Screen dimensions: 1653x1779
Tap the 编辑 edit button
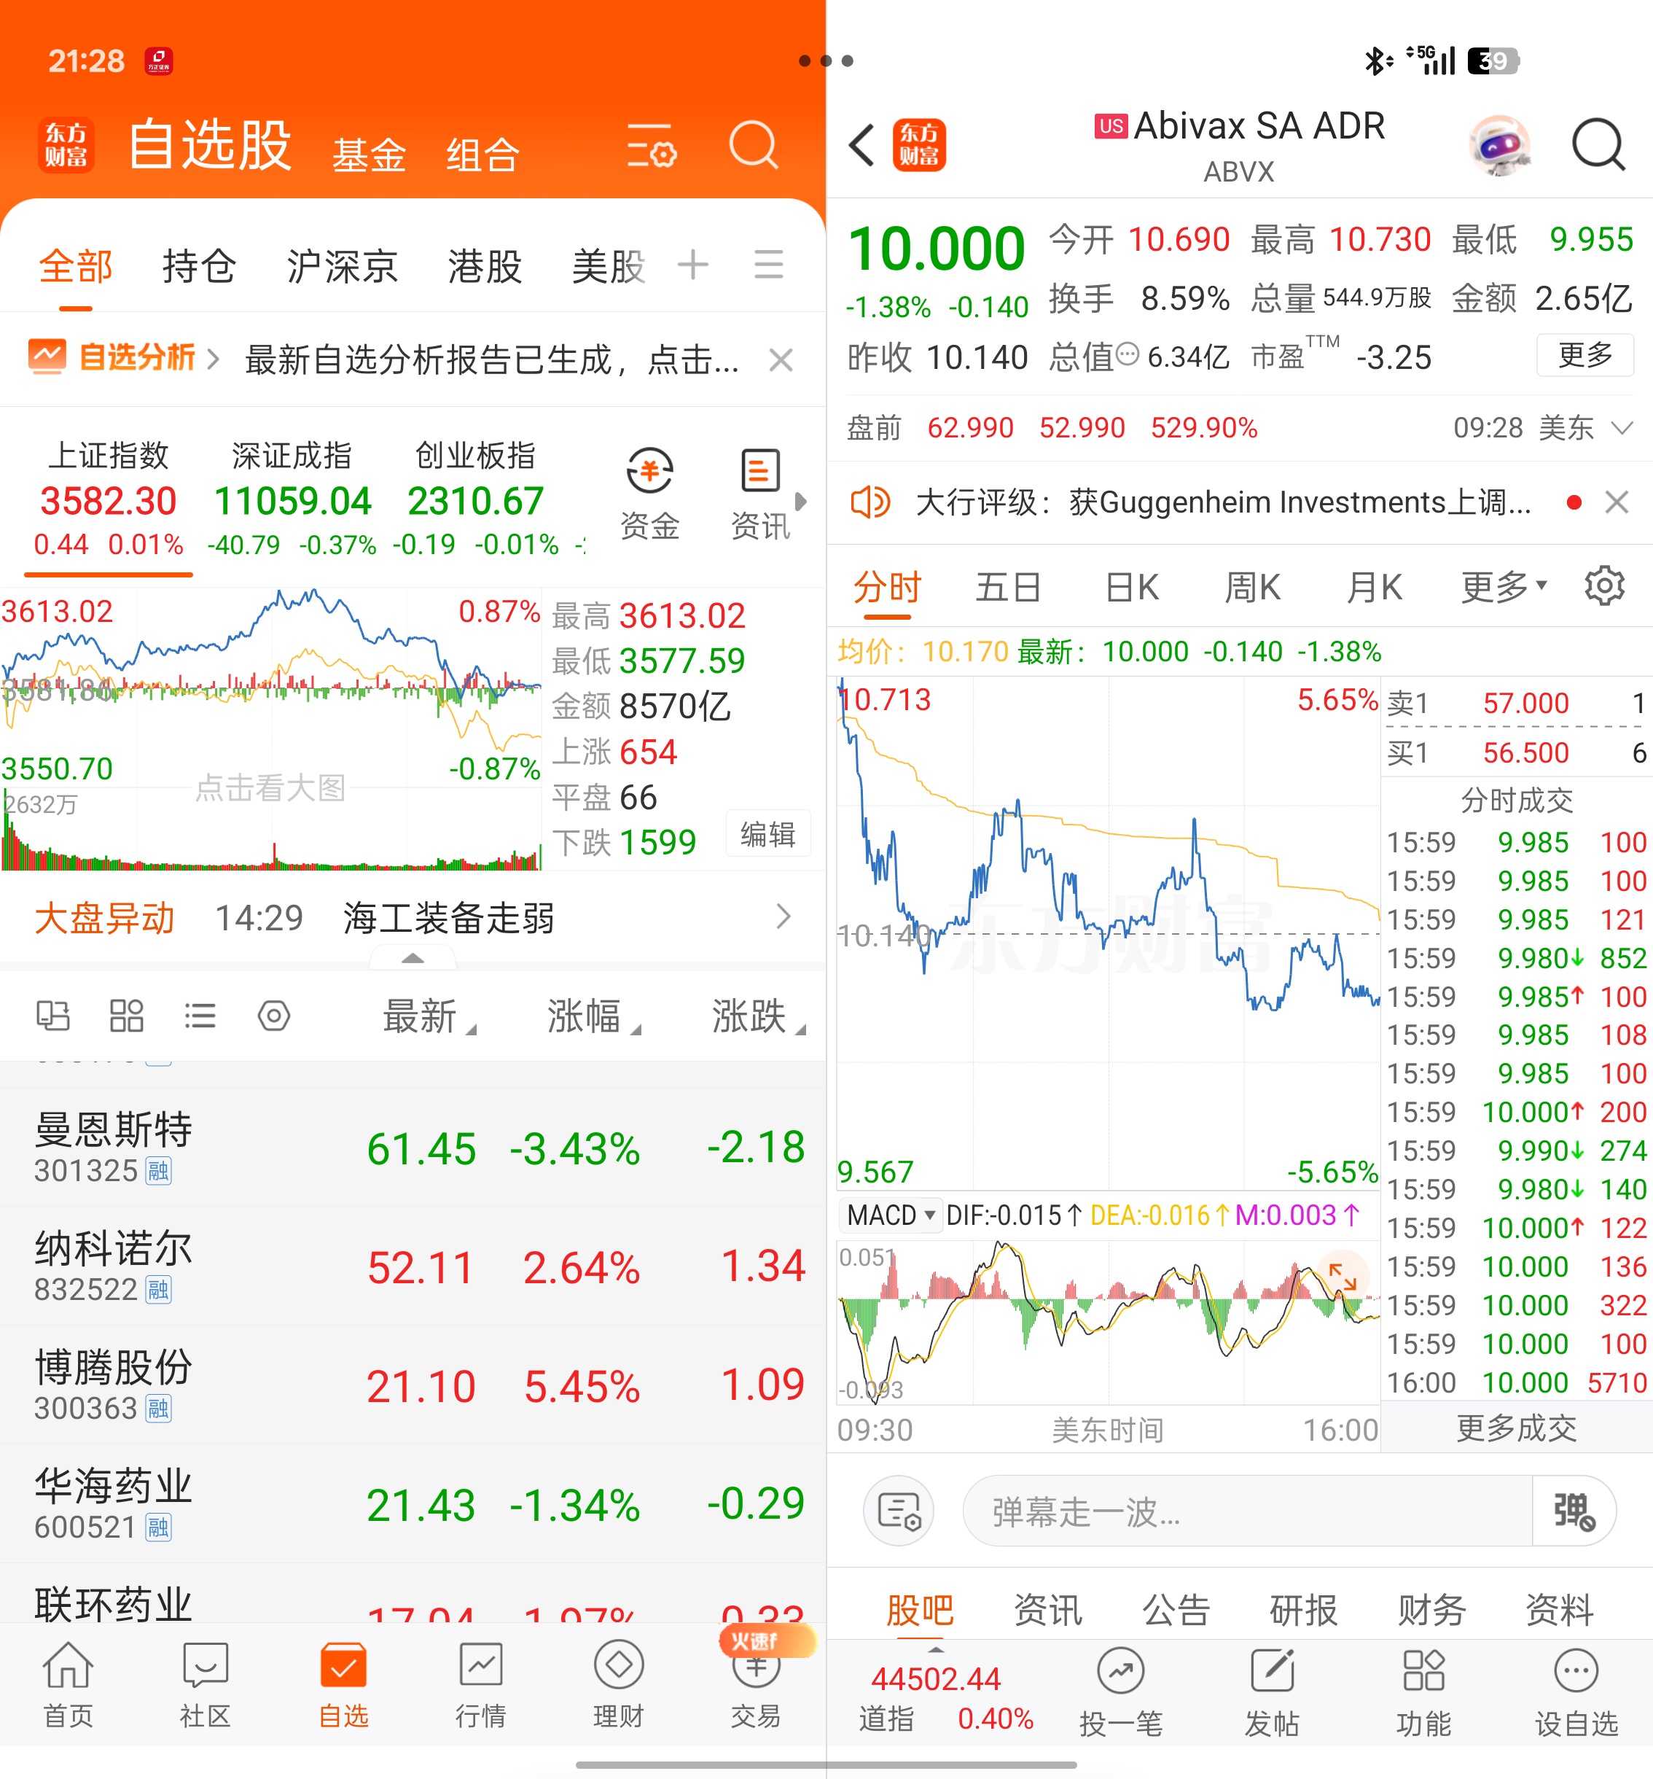(x=767, y=834)
